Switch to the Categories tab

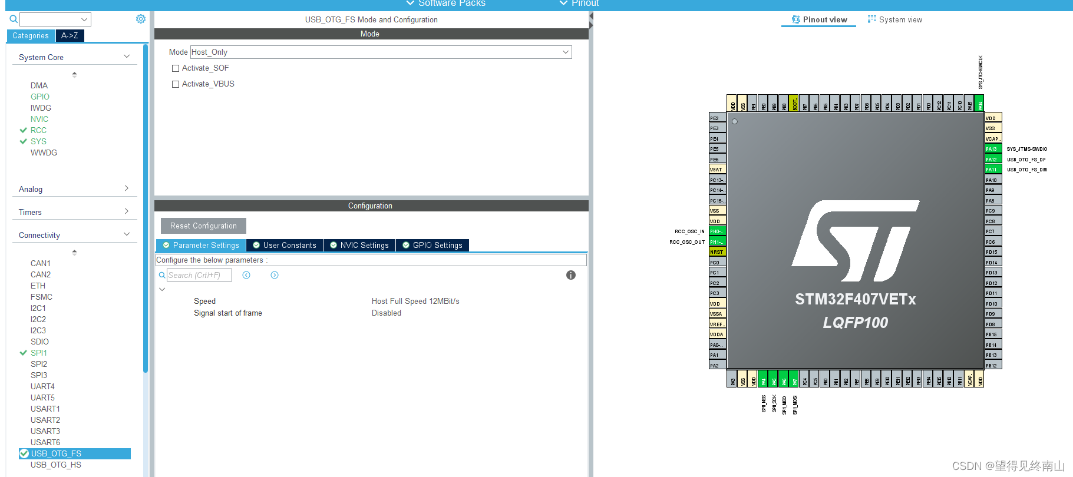tap(31, 36)
